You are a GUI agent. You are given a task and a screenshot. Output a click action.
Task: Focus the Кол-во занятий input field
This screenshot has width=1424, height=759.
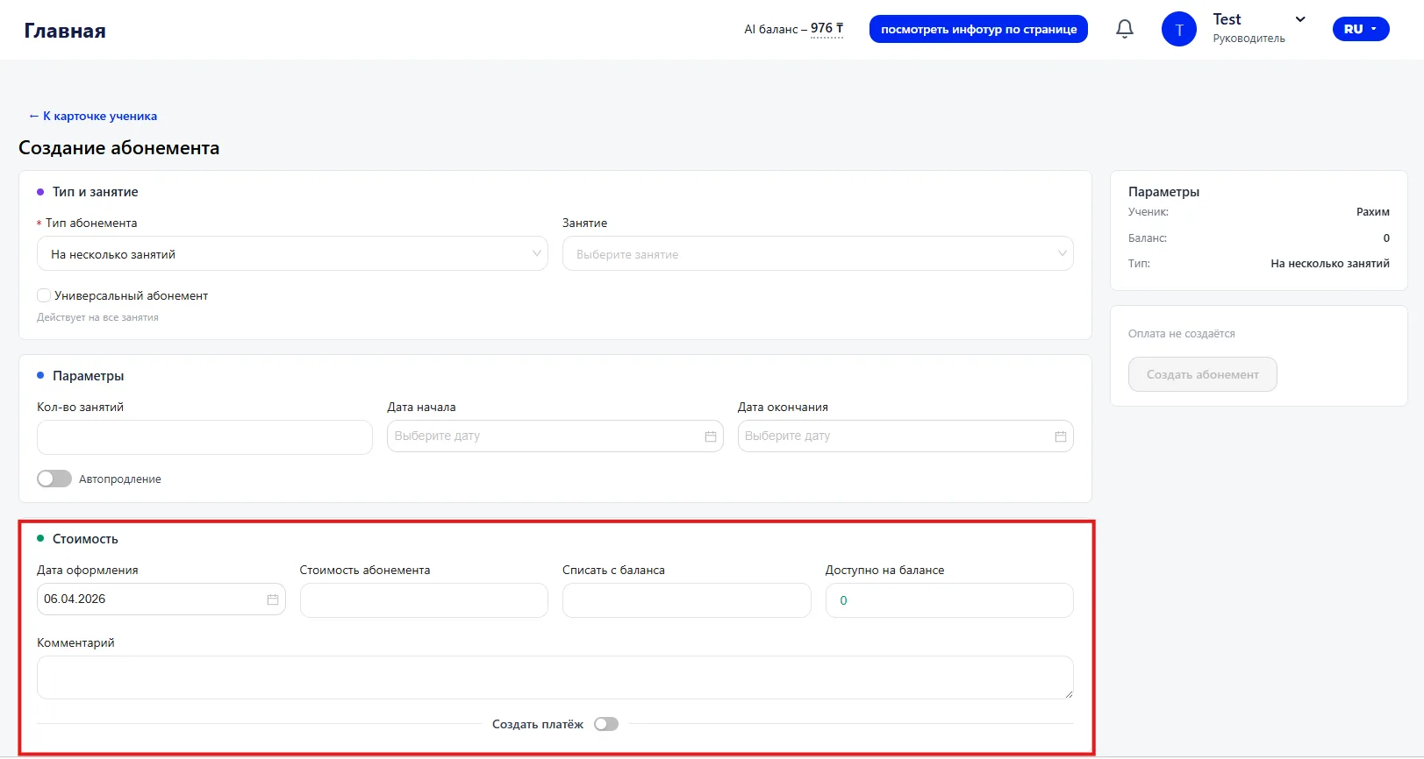coord(204,437)
